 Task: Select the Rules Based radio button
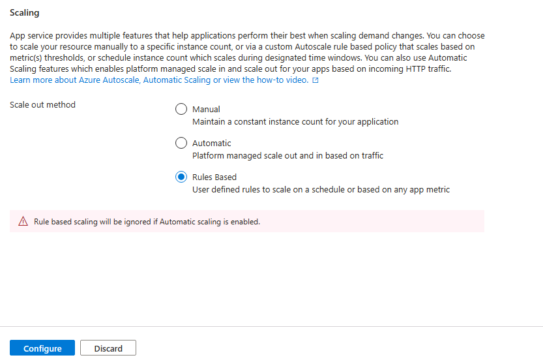[x=181, y=177]
